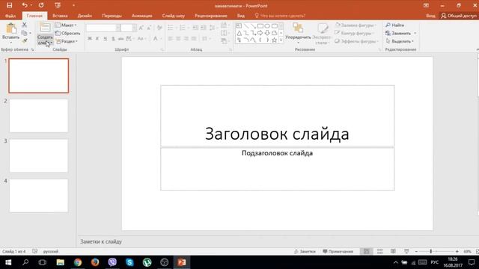This screenshot has width=479, height=269.
Task: Switch to the Дизайн tab
Action: tap(85, 16)
